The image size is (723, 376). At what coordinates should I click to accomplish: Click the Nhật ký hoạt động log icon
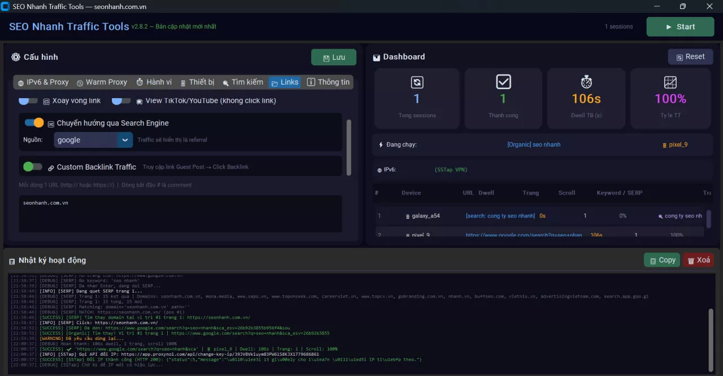pos(12,260)
